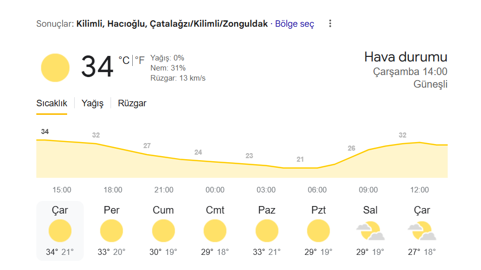Click the Bölge seç link
Image resolution: width=481 pixels, height=270 pixels.
[x=294, y=24]
